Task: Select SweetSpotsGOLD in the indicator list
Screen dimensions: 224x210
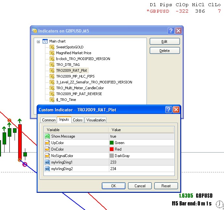Action: click(70, 47)
